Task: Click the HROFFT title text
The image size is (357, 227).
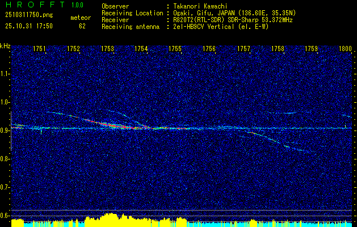Action: point(32,5)
